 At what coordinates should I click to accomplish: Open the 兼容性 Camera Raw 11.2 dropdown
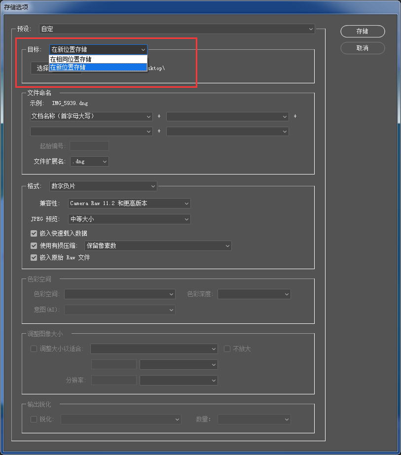(x=129, y=204)
